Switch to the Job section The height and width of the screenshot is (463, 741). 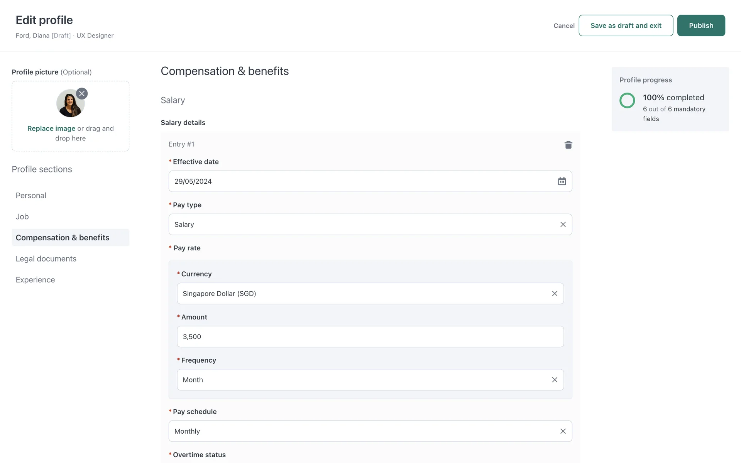[22, 216]
